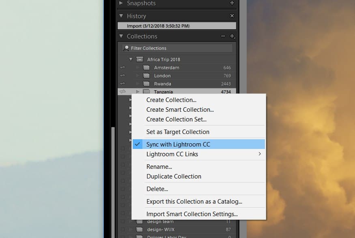Screen dimensions: 355x238
Task: Click the left panel vertical scrollbar
Action: tap(113, 183)
